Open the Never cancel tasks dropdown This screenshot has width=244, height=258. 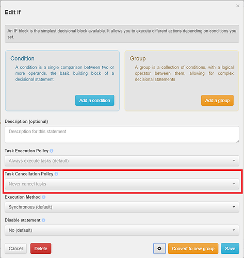click(x=122, y=184)
